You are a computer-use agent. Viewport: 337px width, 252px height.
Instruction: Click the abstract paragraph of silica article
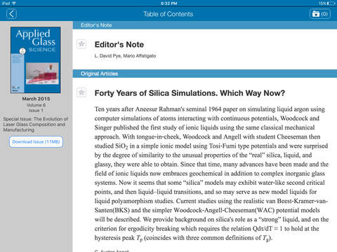click(211, 174)
